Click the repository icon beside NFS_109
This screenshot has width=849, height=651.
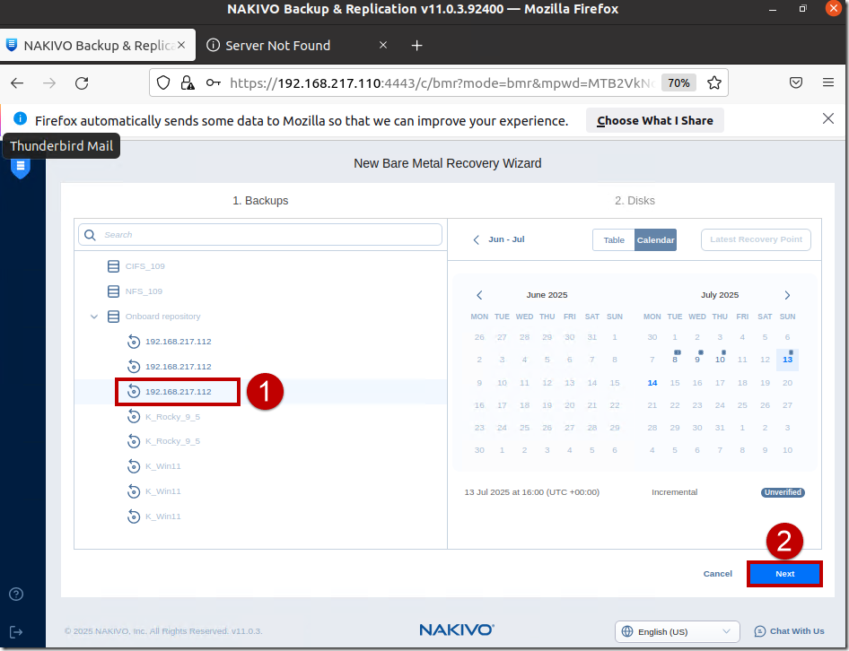point(113,291)
